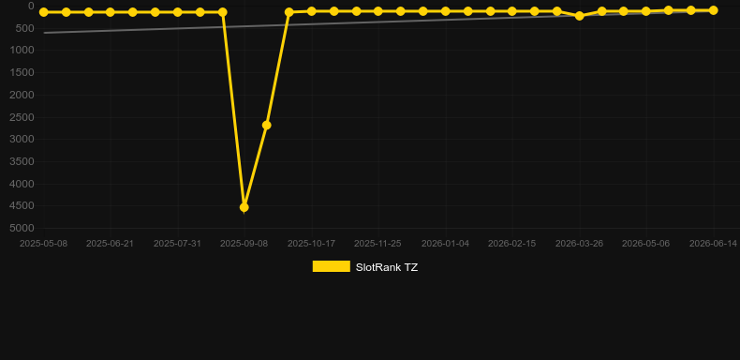Click the 5000 y-axis label
The width and height of the screenshot is (740, 360).
coord(22,228)
